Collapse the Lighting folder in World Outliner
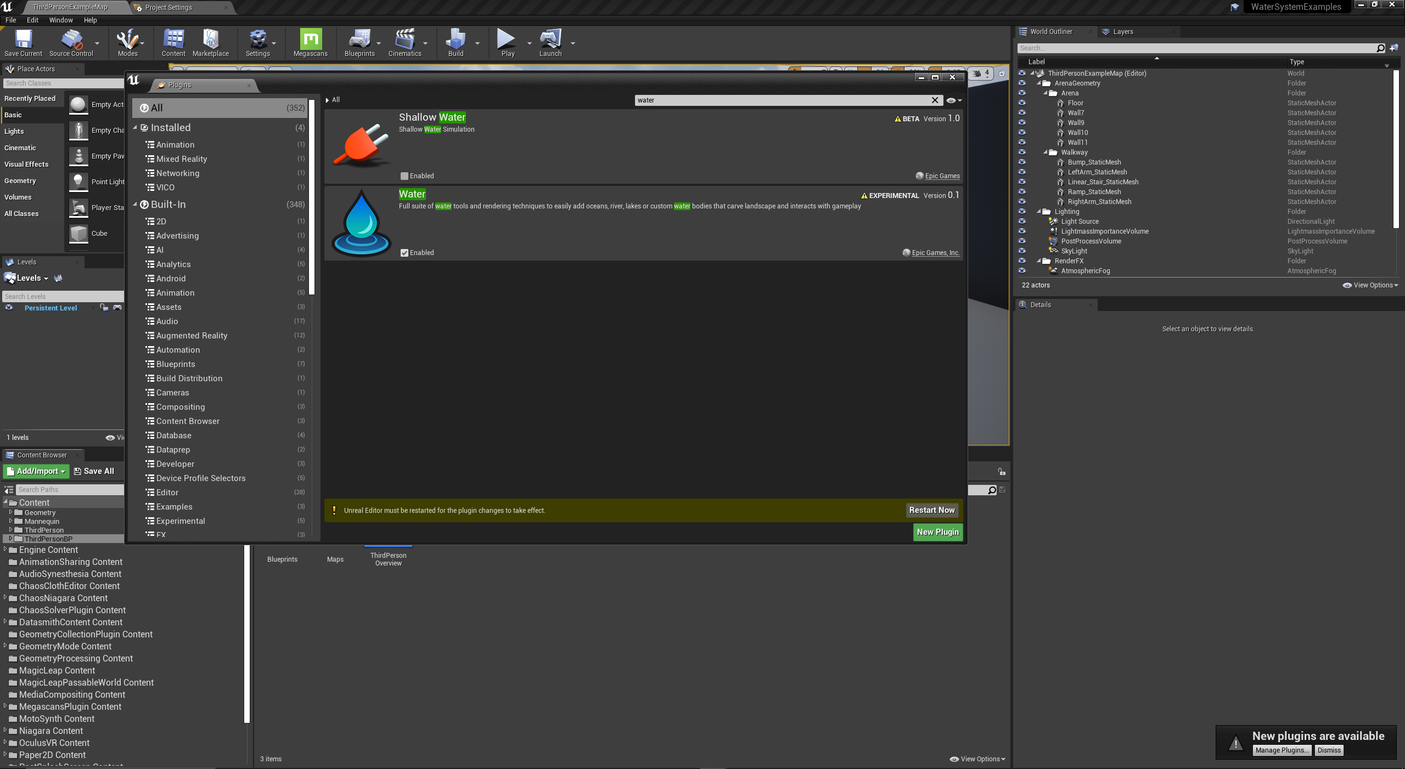The width and height of the screenshot is (1405, 769). pyautogui.click(x=1039, y=212)
